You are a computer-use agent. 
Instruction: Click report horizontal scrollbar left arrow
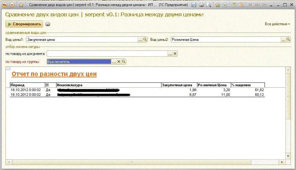coord(9,162)
